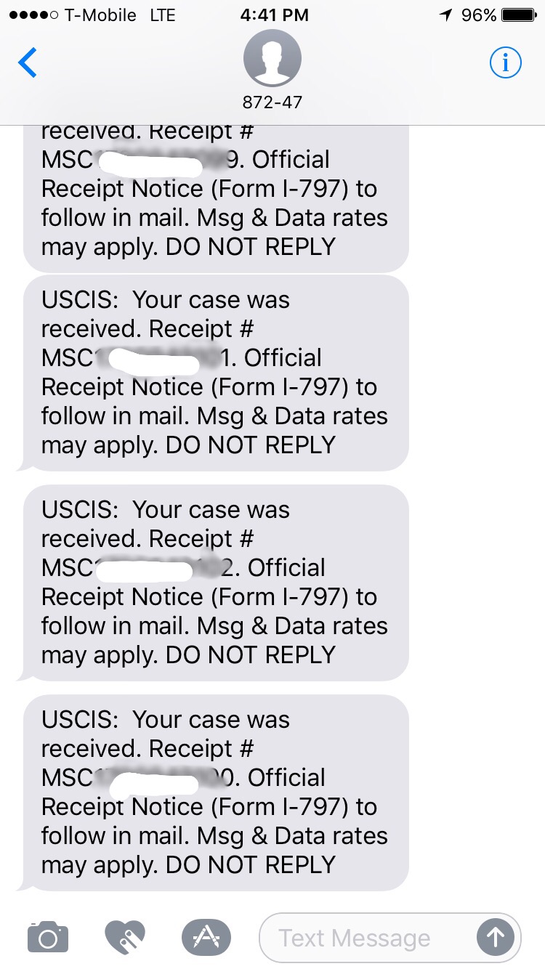Tap the 96% battery percentage

coord(479,15)
